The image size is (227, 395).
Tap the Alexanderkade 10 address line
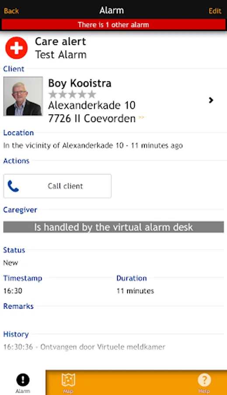coord(92,105)
